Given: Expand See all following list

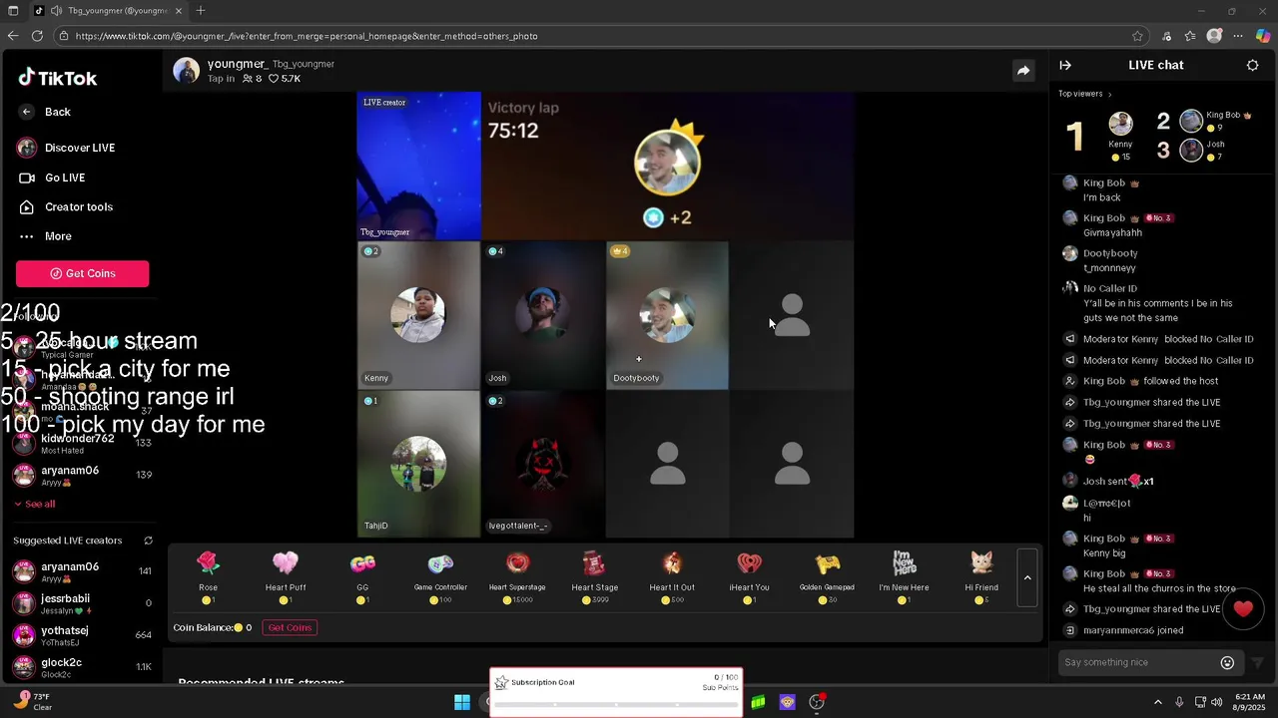Looking at the screenshot, I should point(35,504).
